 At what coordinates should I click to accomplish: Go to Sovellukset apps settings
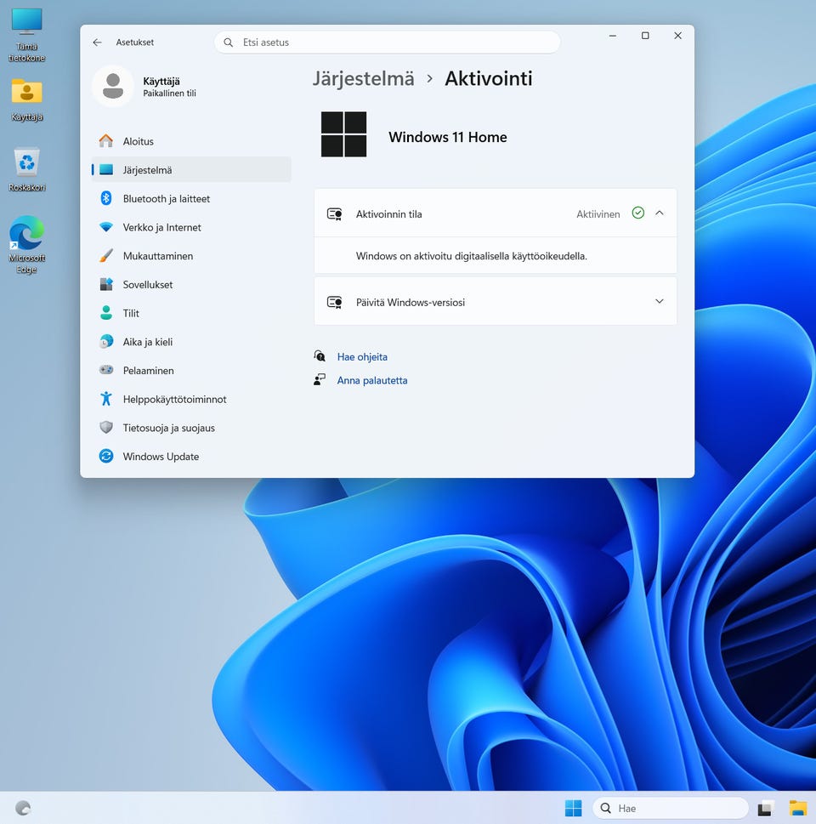147,285
